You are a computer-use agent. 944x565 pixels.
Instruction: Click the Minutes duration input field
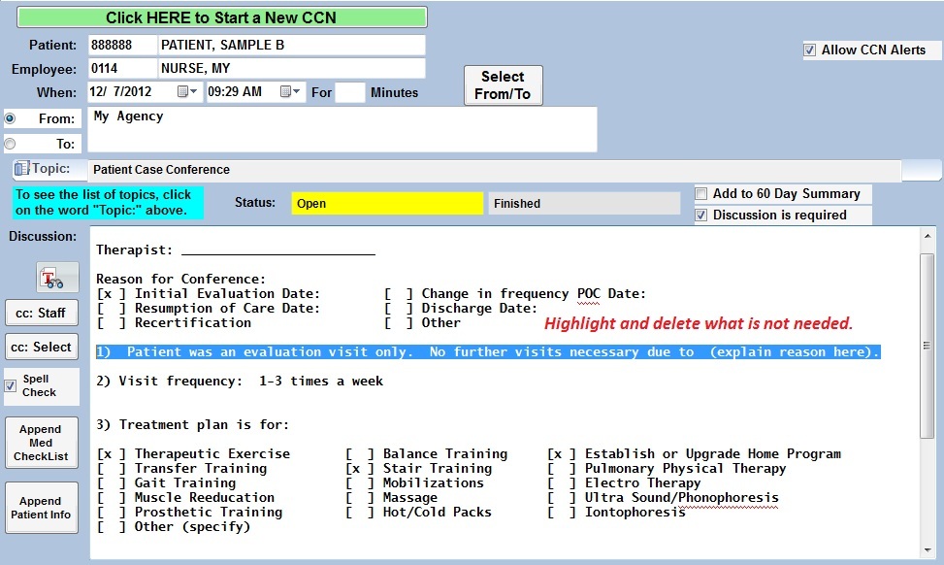(350, 92)
